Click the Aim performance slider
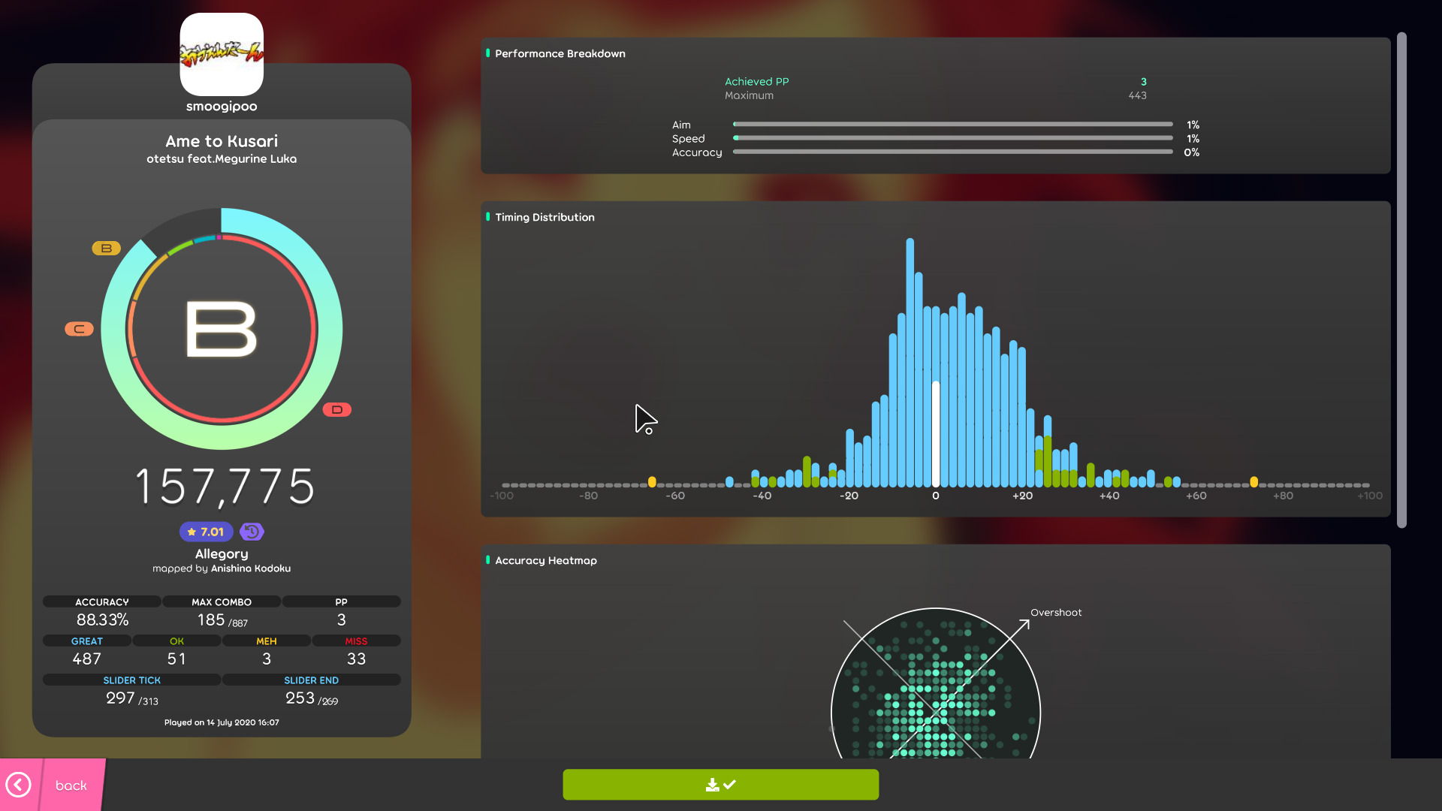Viewport: 1442px width, 811px height. click(952, 124)
